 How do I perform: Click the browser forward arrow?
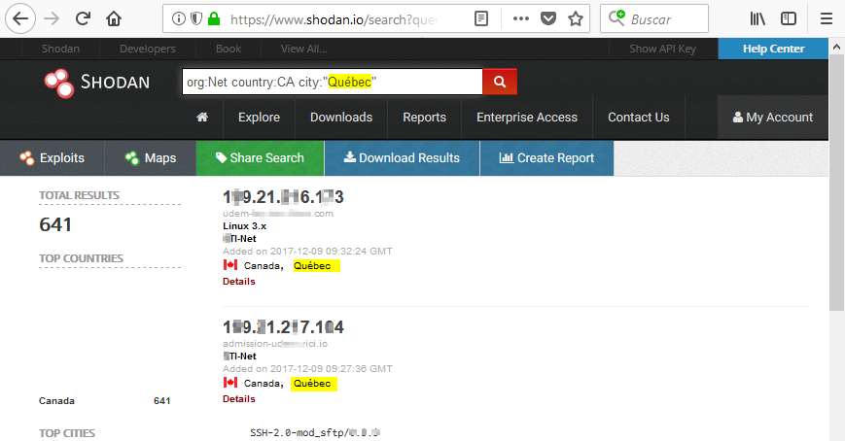click(x=52, y=18)
